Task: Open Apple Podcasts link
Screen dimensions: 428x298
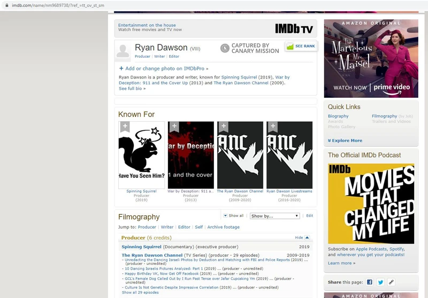Action: (x=371, y=249)
